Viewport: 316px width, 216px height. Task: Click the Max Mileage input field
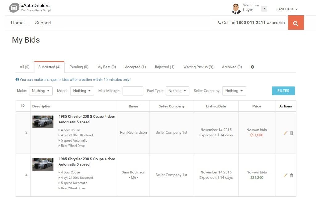[133, 91]
